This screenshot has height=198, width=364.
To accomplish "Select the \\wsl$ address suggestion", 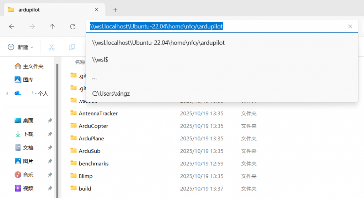I will click(x=100, y=60).
